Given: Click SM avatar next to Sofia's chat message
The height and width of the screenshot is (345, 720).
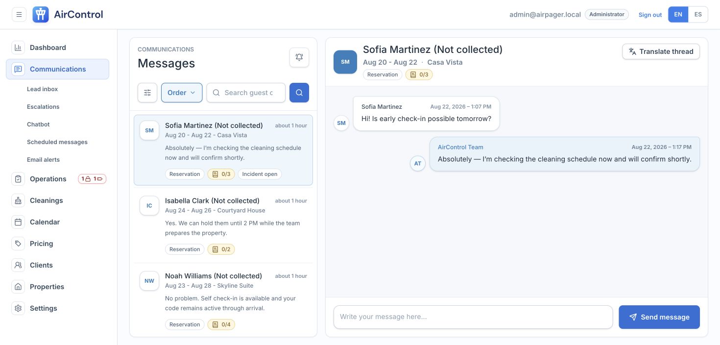Looking at the screenshot, I should point(341,123).
